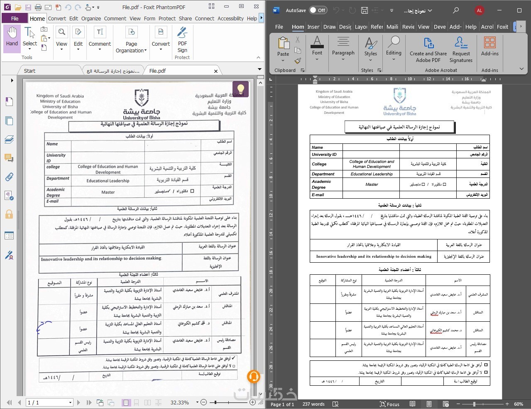Check the master's checkbox in Word form
Viewport: 531px width, 409px height.
click(x=423, y=184)
